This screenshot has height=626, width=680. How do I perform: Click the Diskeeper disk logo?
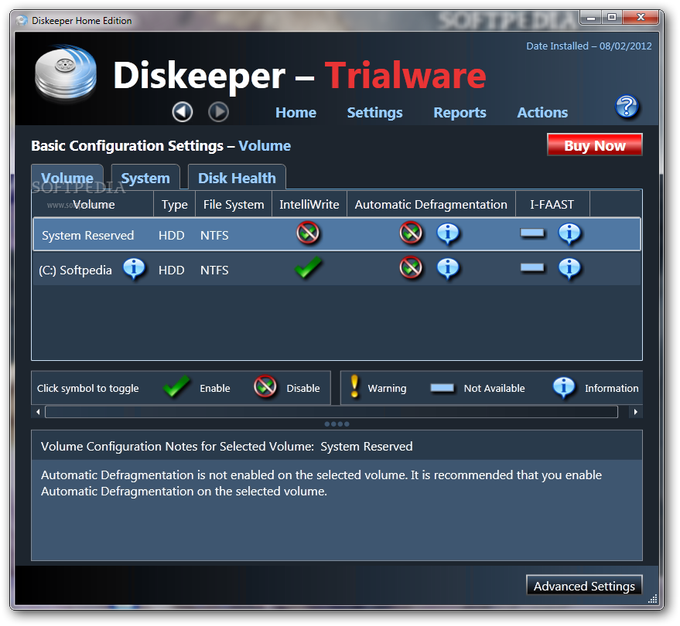pos(66,73)
